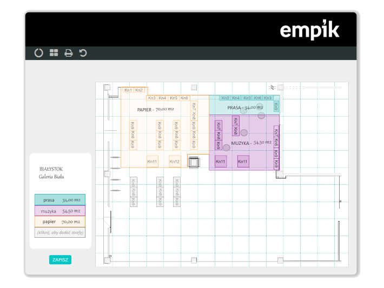The image size is (384, 288).
Task: Select the PAPIER 70,00 m2 zone label
Action: [x=156, y=109]
